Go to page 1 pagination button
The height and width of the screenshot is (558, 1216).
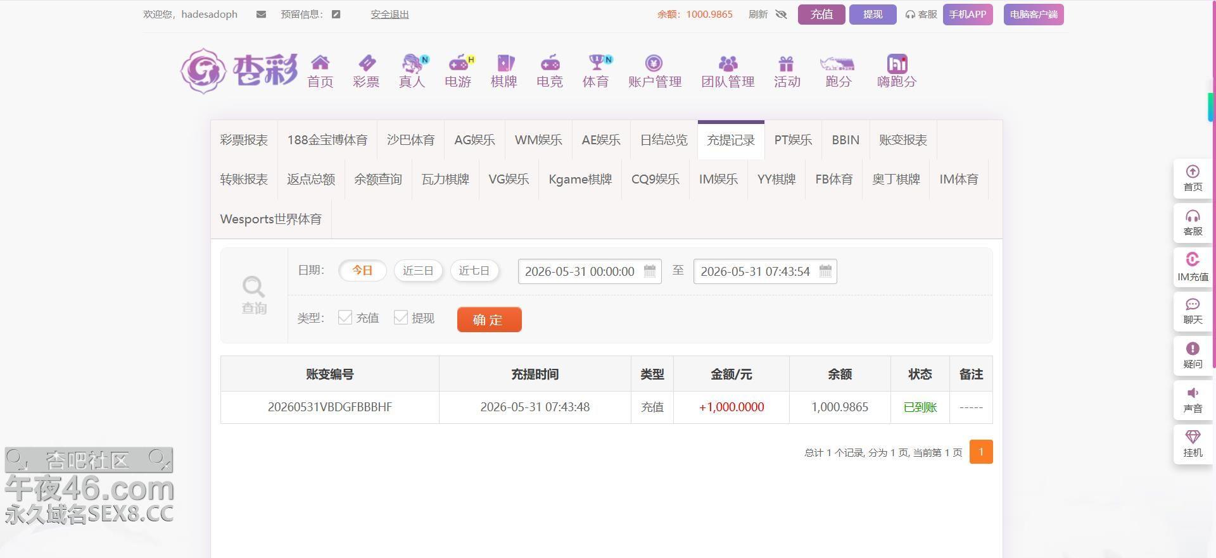(981, 452)
